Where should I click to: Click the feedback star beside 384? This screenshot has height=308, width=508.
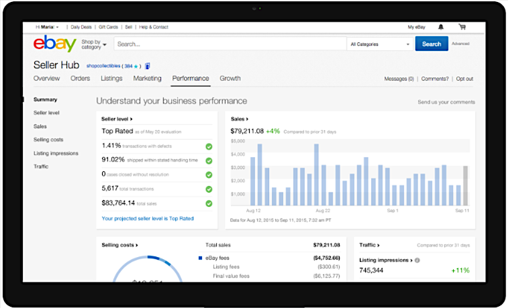coord(136,66)
